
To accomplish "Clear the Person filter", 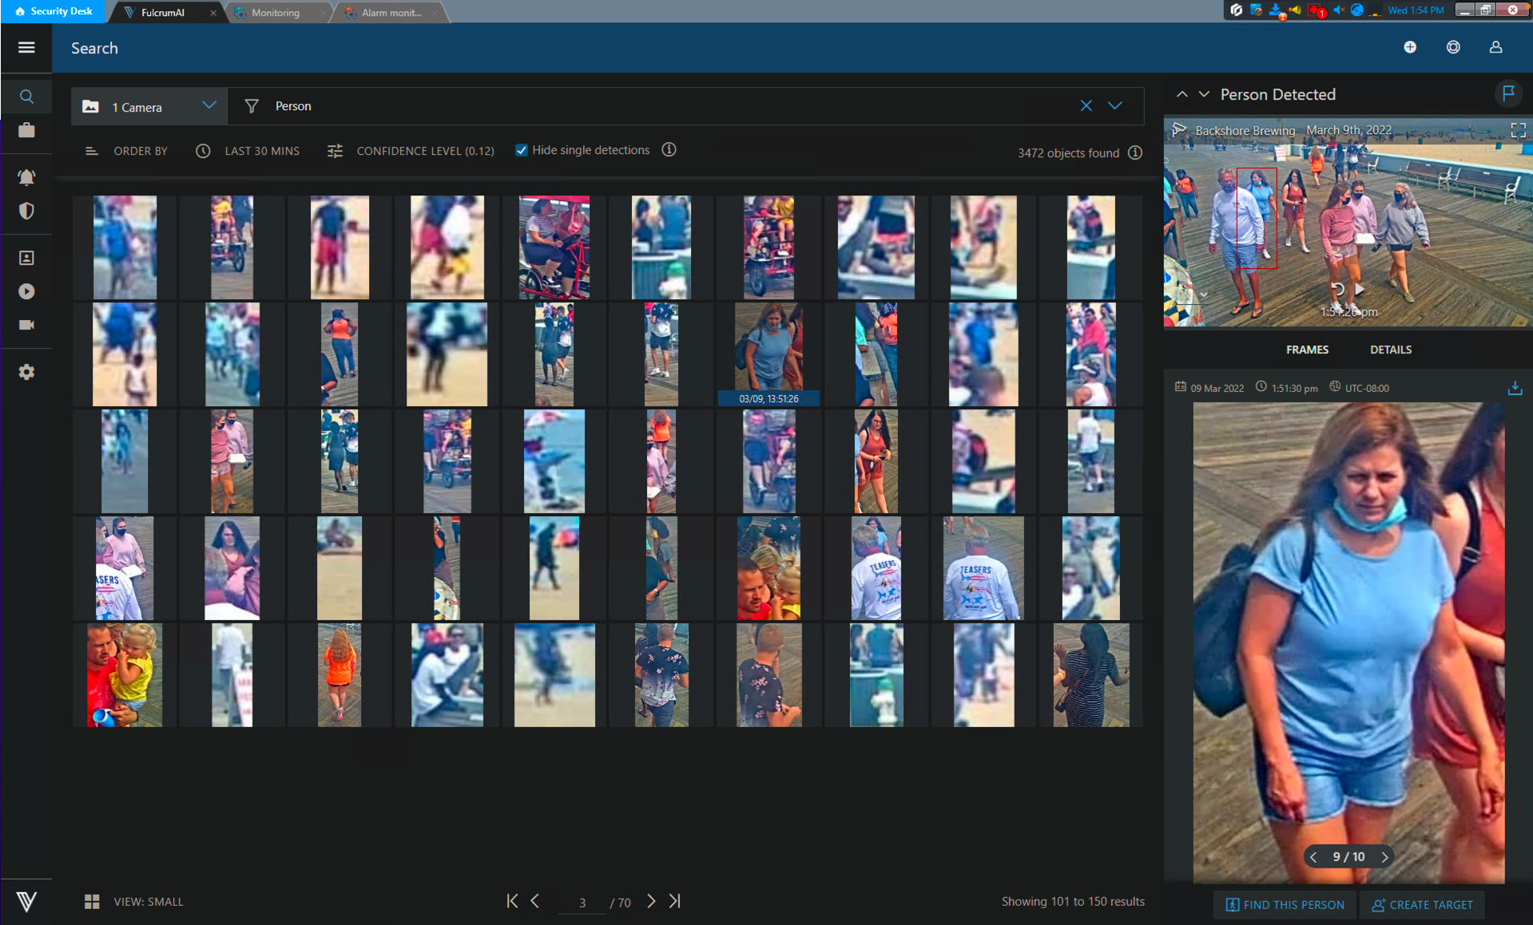I will (1086, 105).
